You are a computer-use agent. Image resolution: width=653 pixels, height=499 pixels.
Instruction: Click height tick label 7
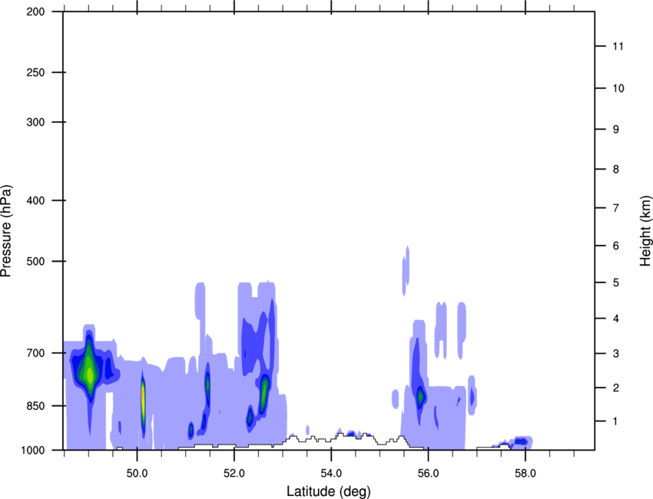pyautogui.click(x=616, y=208)
